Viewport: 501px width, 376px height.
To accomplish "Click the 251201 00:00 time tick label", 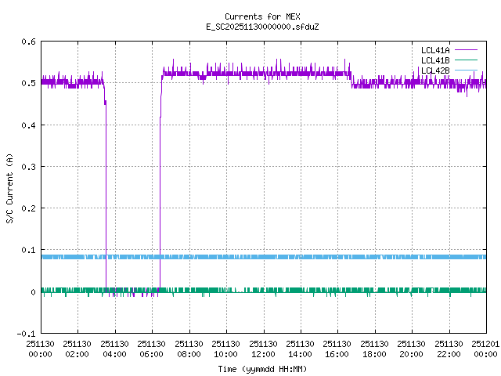I will tap(485, 349).
